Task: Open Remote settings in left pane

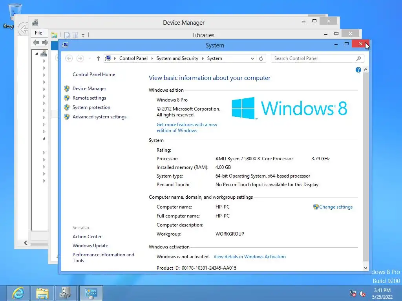Action: point(89,98)
